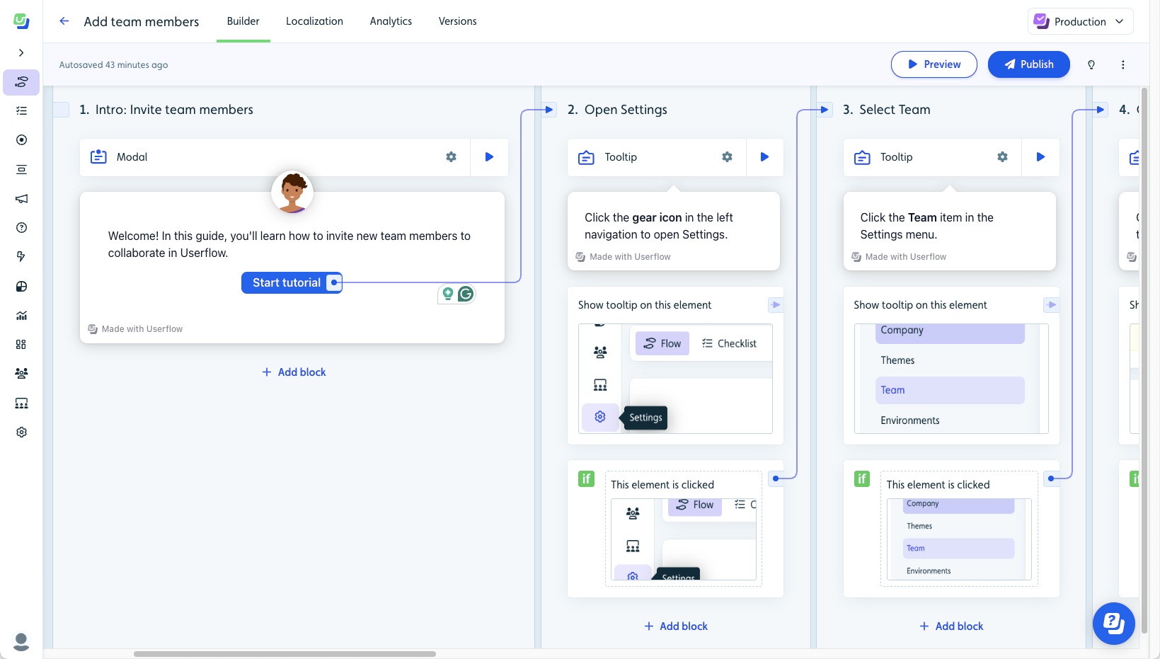Switch to the Analytics tab
The image size is (1160, 659).
391,21
